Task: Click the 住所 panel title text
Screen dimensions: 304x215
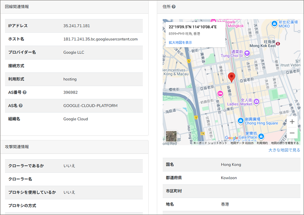Action: point(166,6)
